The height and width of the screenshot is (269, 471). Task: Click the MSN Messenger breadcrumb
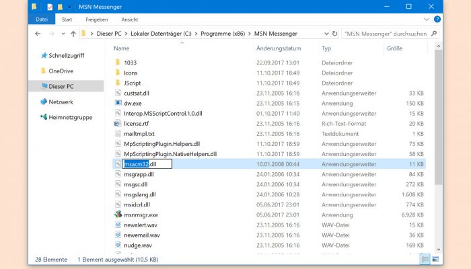point(276,34)
